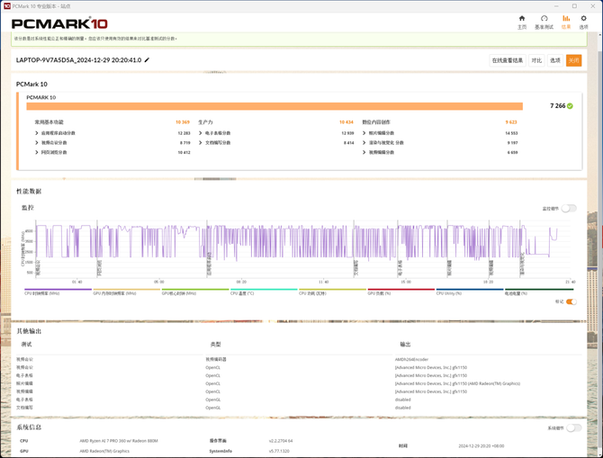The image size is (603, 458).
Task: Switch to the Results (结果) tab
Action: [x=566, y=22]
